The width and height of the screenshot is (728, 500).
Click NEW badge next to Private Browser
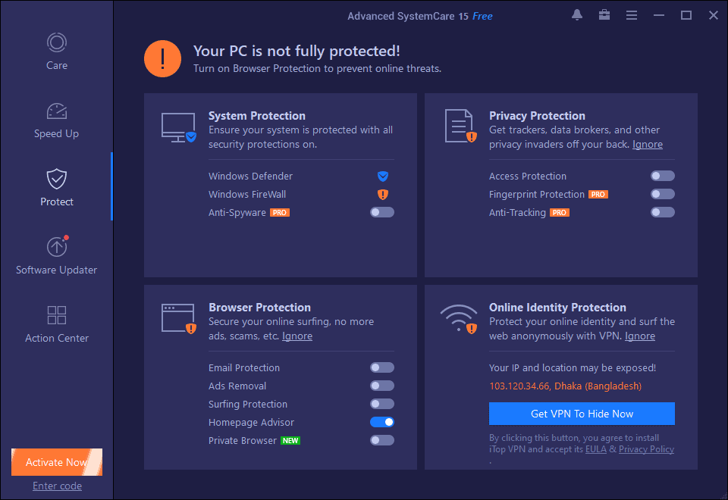pyautogui.click(x=290, y=441)
